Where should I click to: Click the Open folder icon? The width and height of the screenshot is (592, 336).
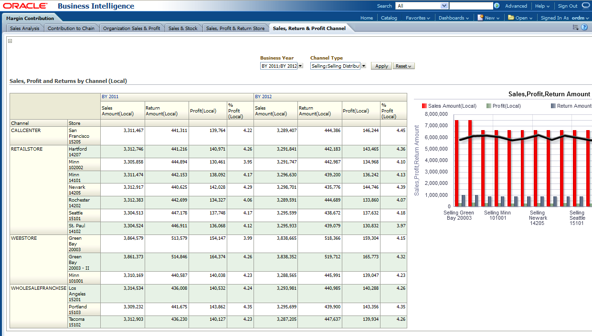tap(511, 18)
